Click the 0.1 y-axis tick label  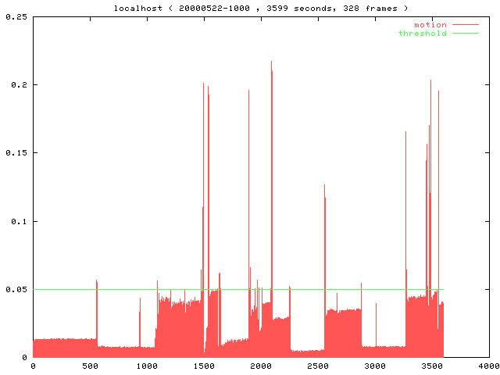(x=19, y=221)
